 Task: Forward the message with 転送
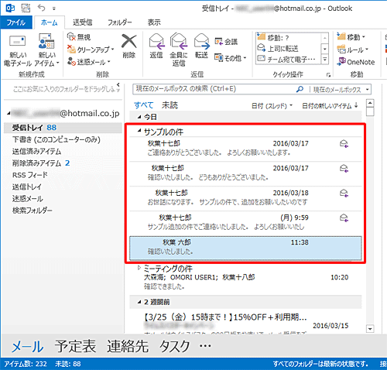point(201,46)
